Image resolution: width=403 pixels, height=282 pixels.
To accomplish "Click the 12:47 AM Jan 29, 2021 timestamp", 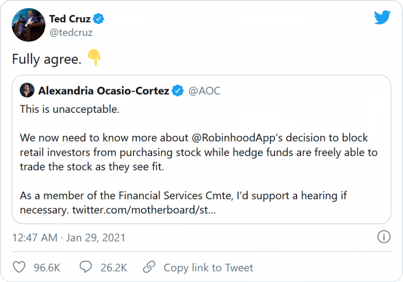I will pos(69,238).
